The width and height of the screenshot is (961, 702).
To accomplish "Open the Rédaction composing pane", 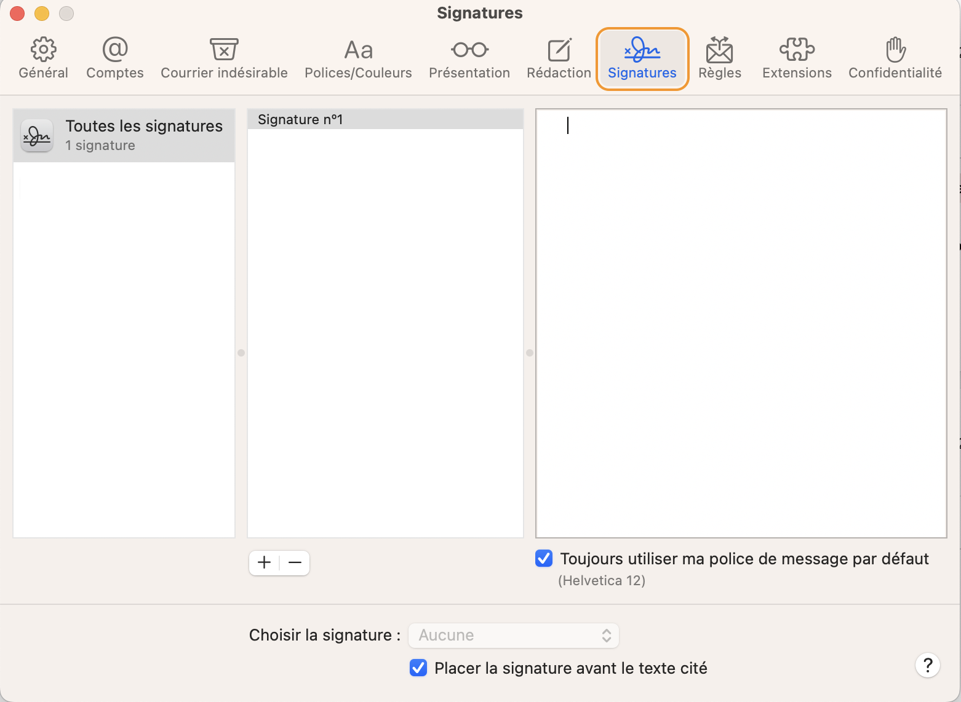I will coord(559,59).
